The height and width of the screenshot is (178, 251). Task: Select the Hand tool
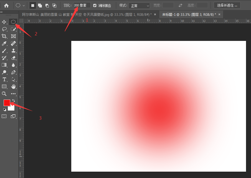tap(13, 87)
